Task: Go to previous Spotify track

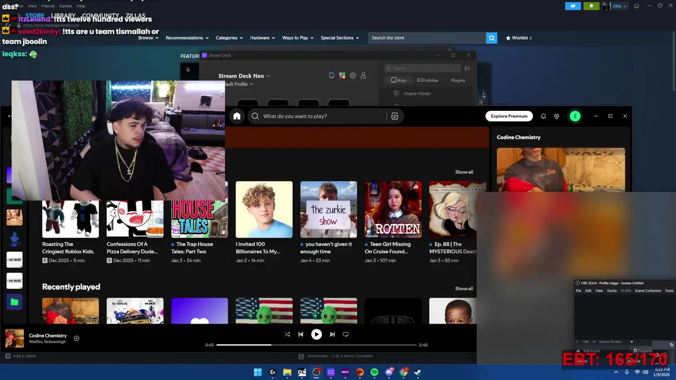Action: coord(301,334)
